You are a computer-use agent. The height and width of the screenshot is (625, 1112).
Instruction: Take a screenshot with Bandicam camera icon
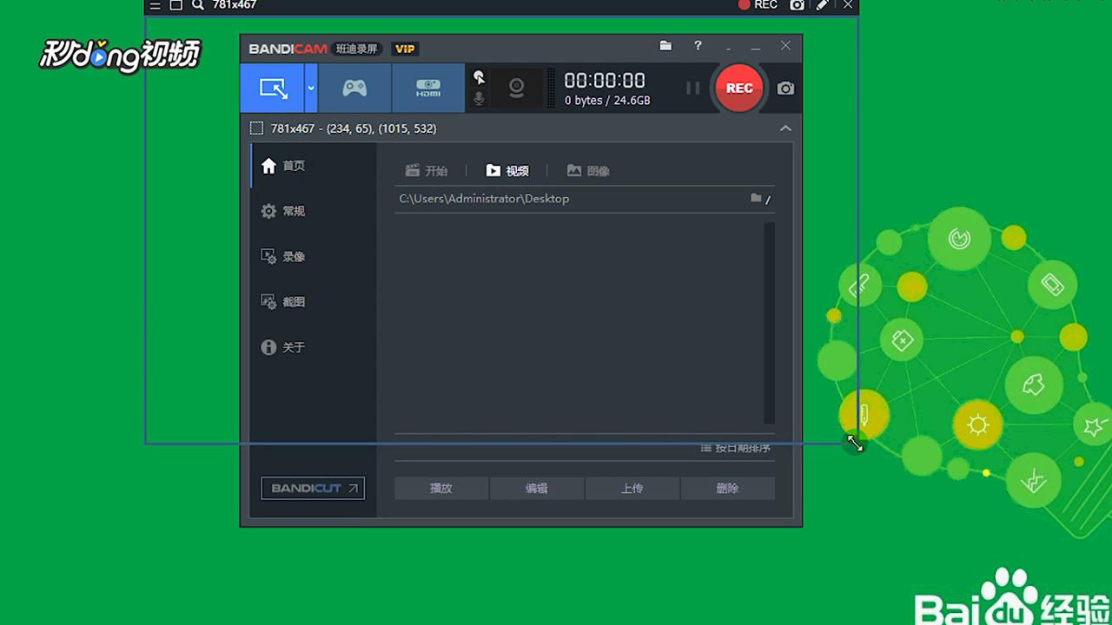(x=785, y=89)
